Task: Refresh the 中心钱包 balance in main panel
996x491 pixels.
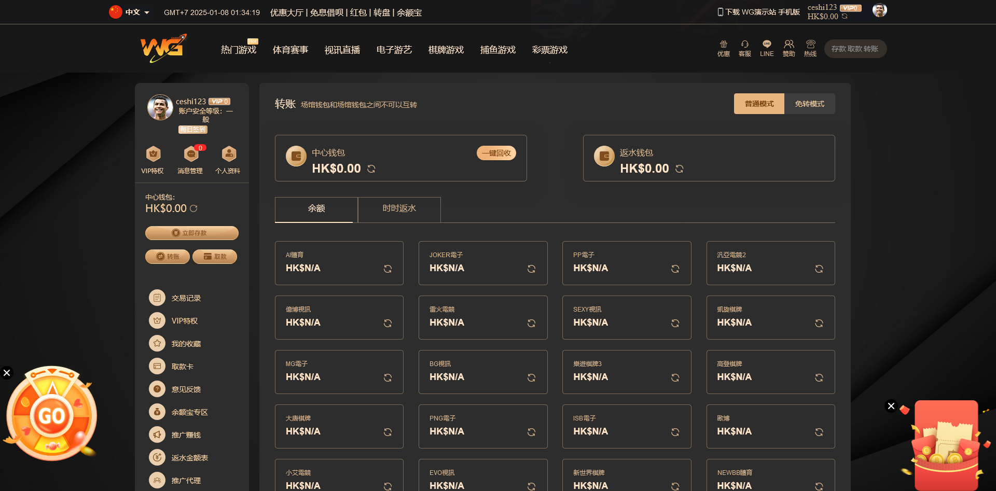Action: pos(371,169)
